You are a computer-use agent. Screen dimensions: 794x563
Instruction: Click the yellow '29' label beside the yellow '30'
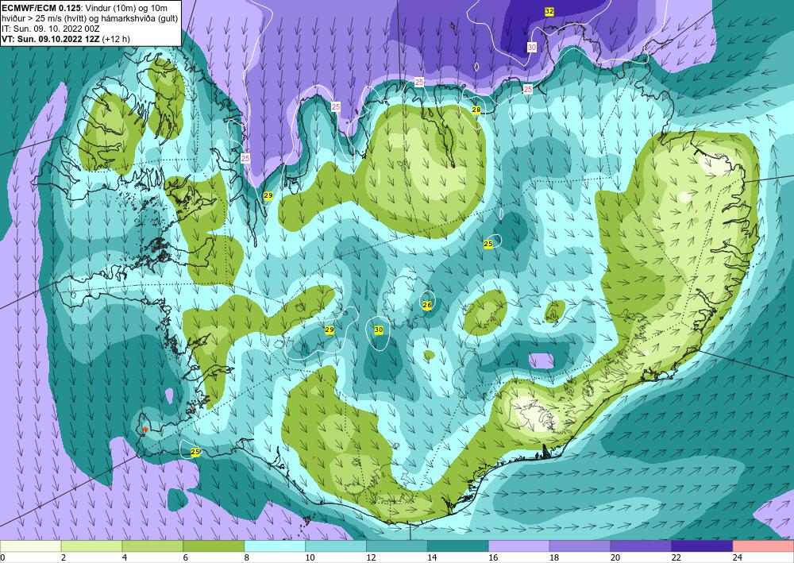tap(330, 330)
